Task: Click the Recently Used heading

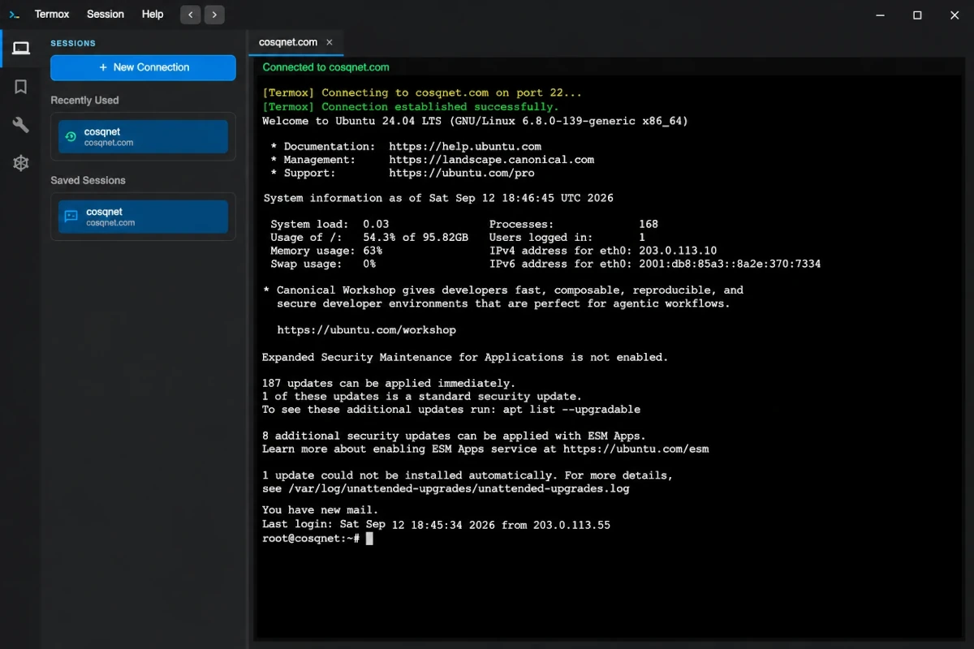Action: (x=84, y=101)
